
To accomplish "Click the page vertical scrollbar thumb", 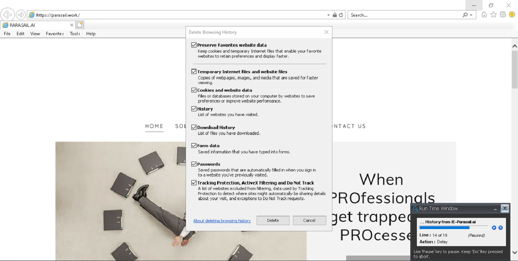I will pos(514,69).
